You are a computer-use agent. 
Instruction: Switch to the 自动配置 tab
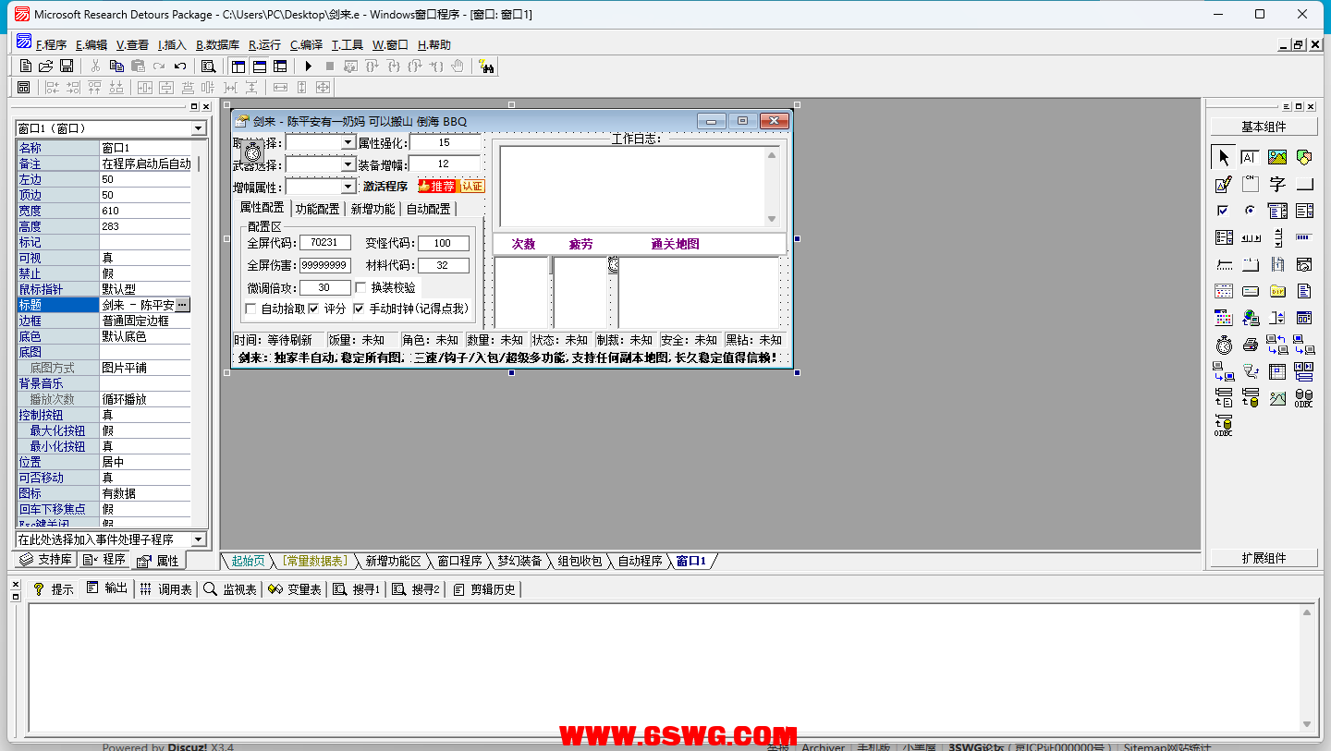coord(428,209)
